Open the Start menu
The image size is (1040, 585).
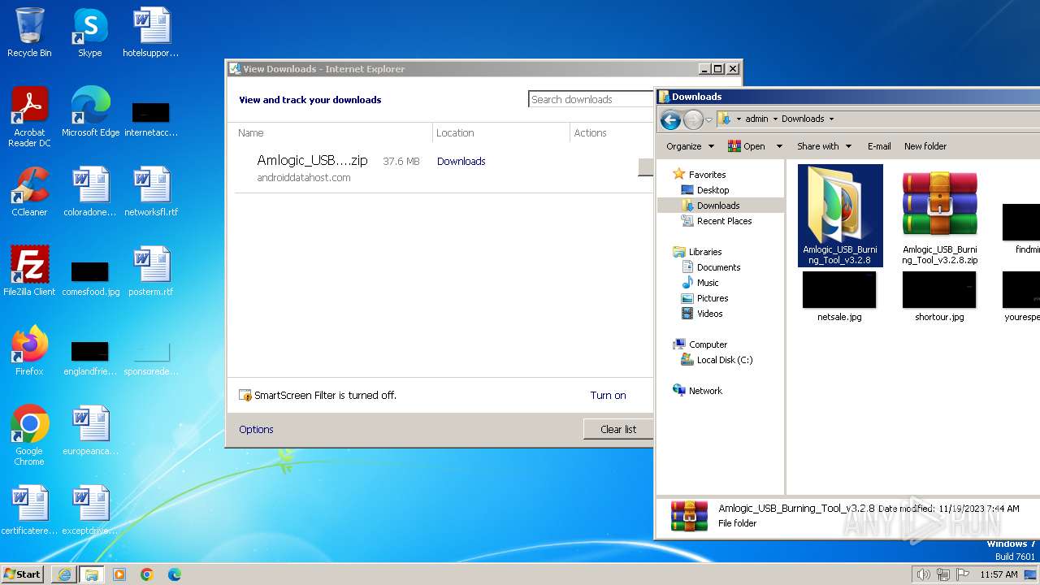pos(23,574)
